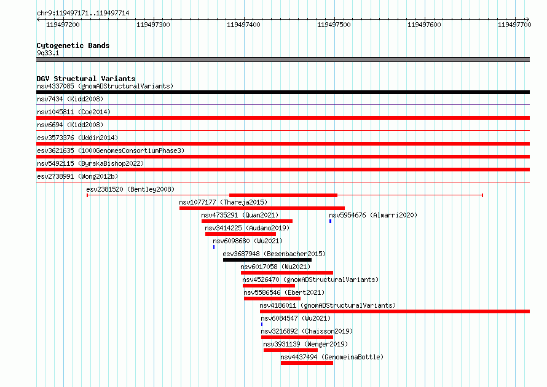
Task: Click ruler position 119497200
Action: pyautogui.click(x=63, y=25)
